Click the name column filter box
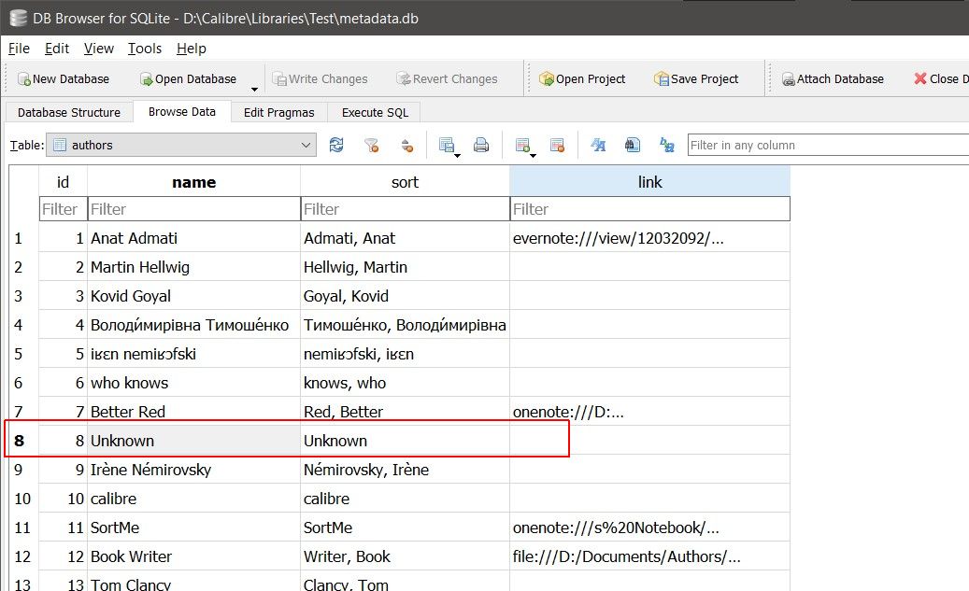Image resolution: width=969 pixels, height=591 pixels. pyautogui.click(x=194, y=209)
